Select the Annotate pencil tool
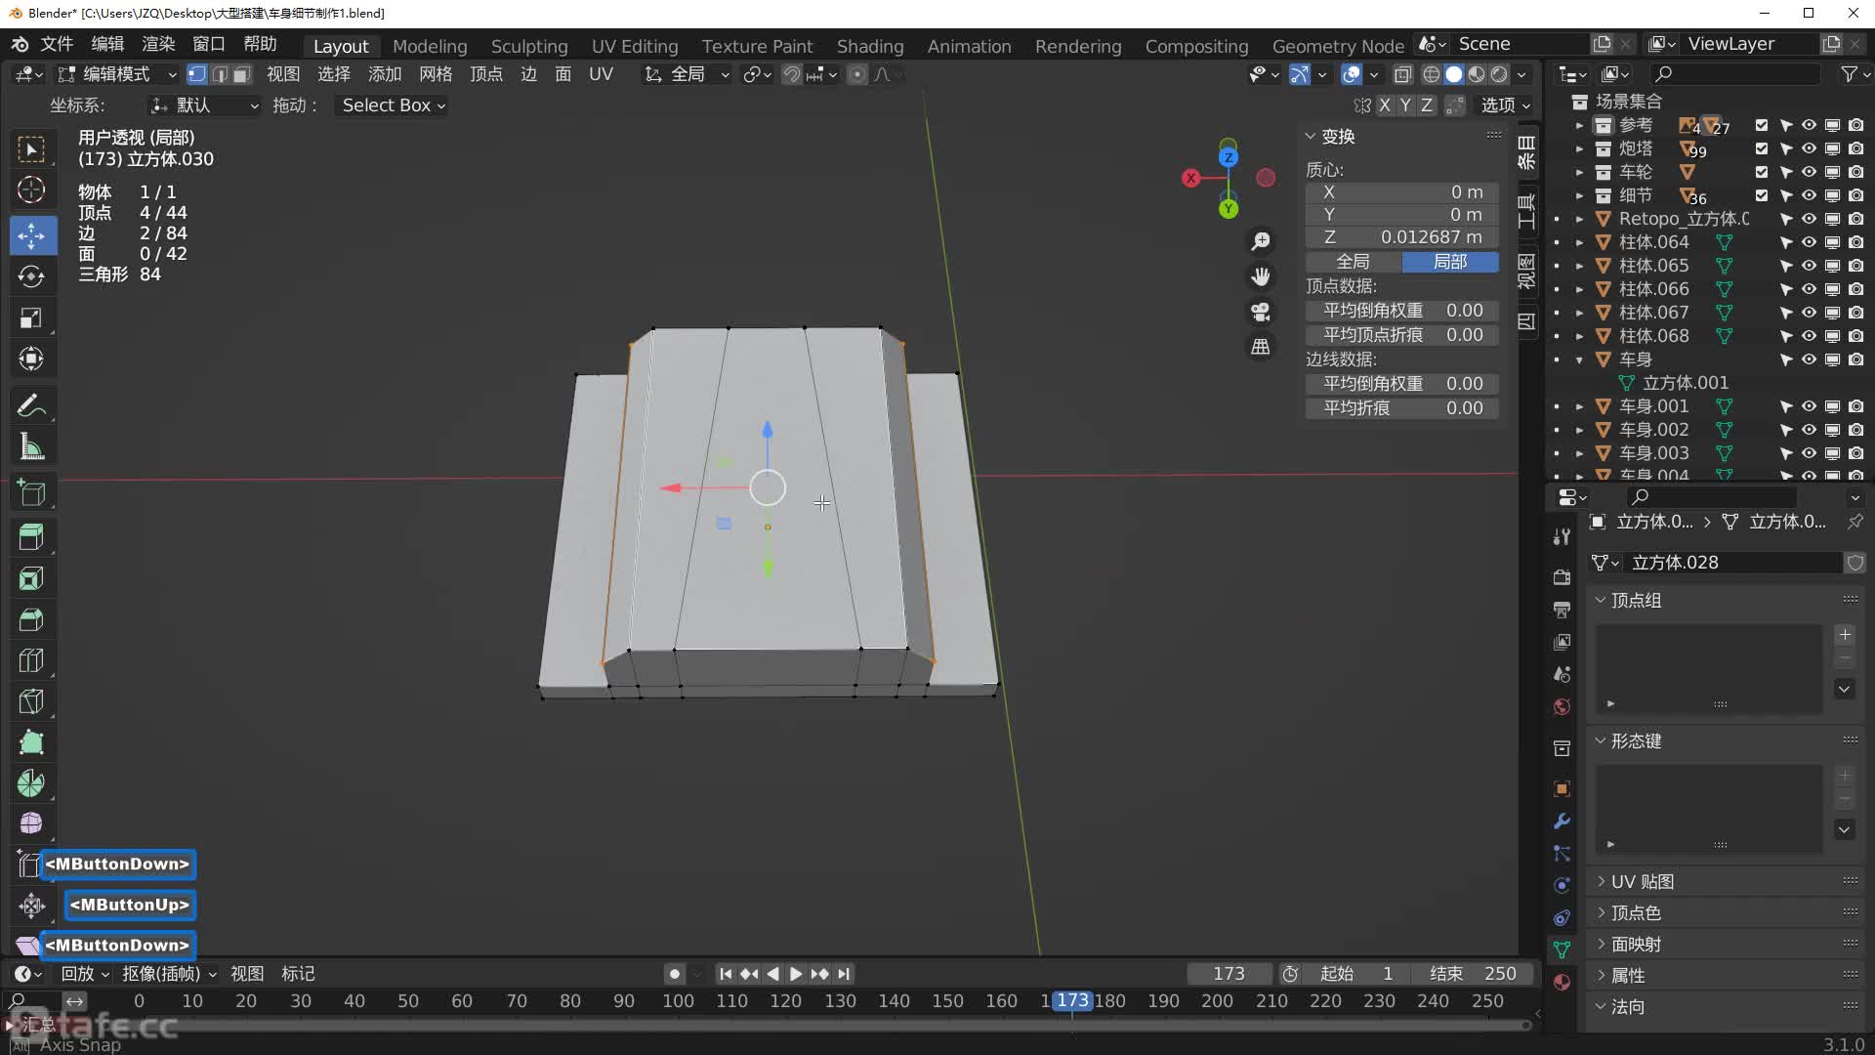 [31, 405]
